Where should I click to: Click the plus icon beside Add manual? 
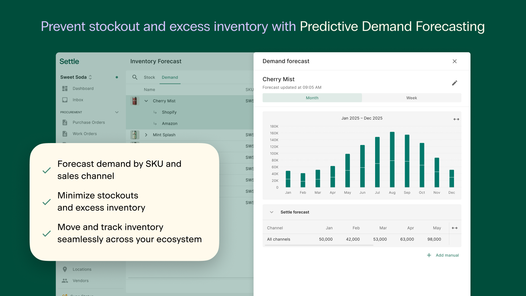(x=429, y=255)
